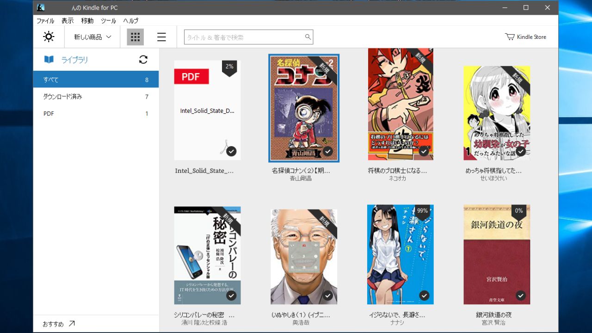
Task: Click author name 青山剛昌
Action: 301,178
